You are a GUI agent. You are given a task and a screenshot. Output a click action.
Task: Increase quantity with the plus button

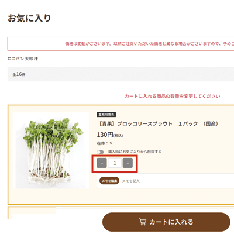(128, 163)
